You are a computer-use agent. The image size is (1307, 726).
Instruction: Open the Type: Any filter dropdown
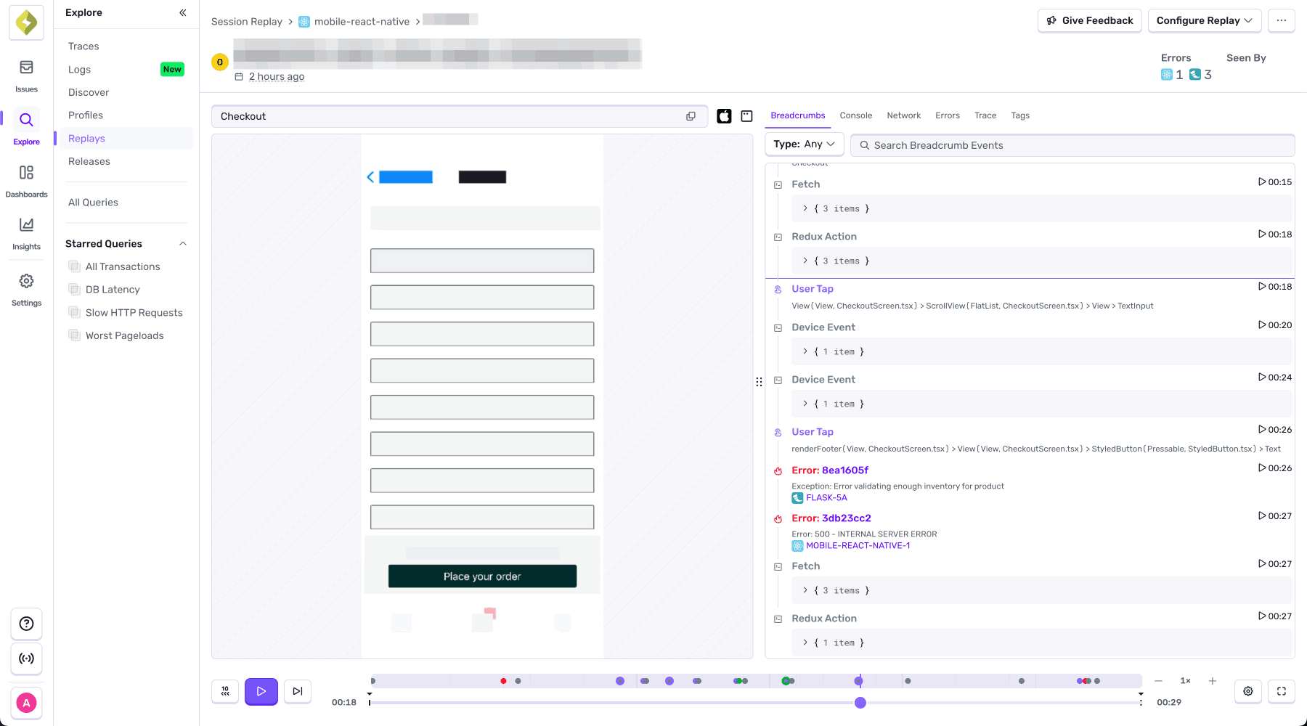point(803,144)
